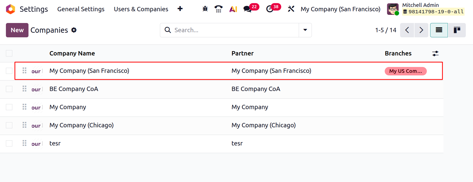Screen dimensions: 473x182
Task: Click the My US Com... branch tag
Action: [x=406, y=71]
